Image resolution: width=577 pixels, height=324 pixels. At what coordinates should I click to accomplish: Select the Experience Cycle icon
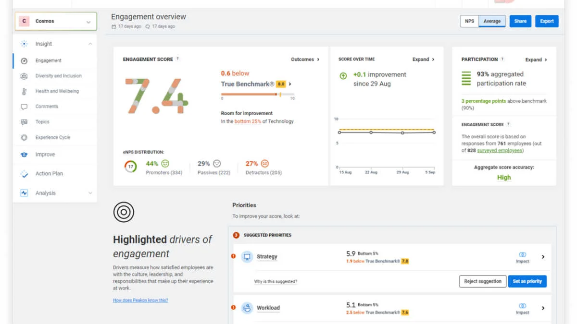pos(24,137)
